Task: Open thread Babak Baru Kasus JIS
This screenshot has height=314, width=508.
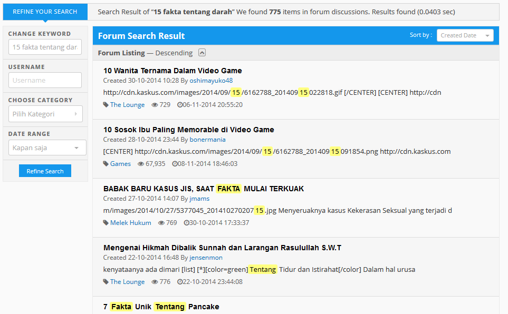Action: (x=204, y=189)
